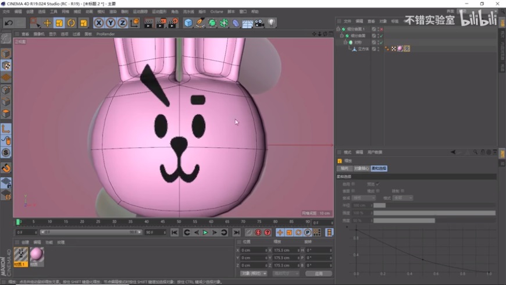Select the Live Selection tool
Image resolution: width=506 pixels, height=285 pixels.
pos(34,23)
